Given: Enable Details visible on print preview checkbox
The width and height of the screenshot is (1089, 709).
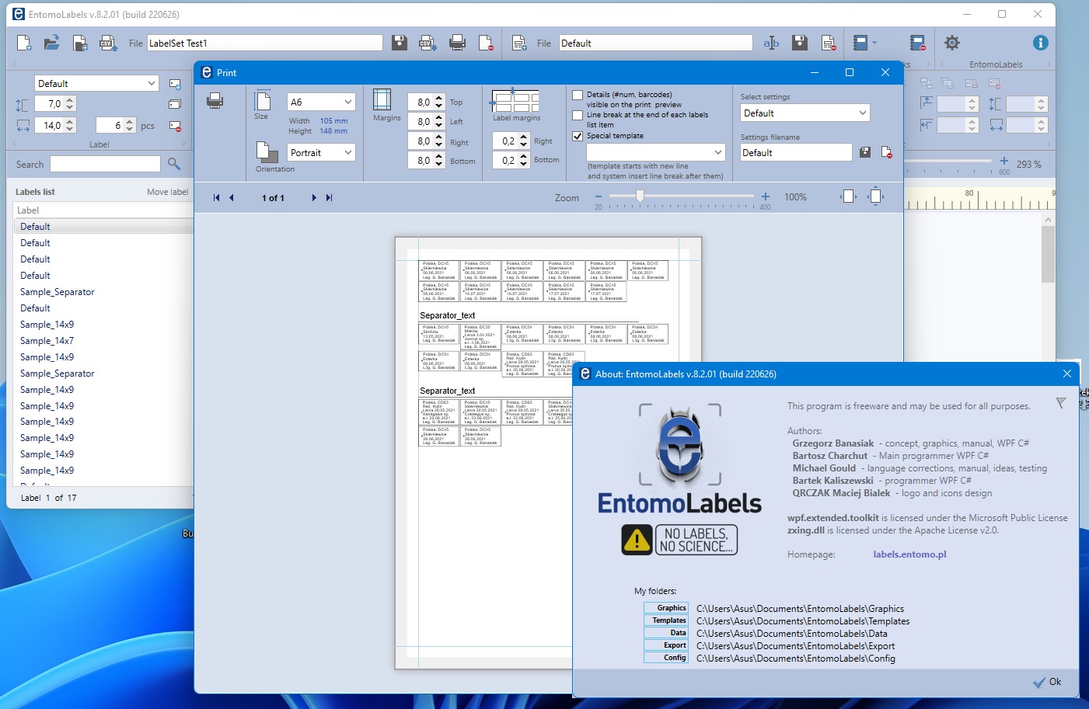Looking at the screenshot, I should (578, 96).
